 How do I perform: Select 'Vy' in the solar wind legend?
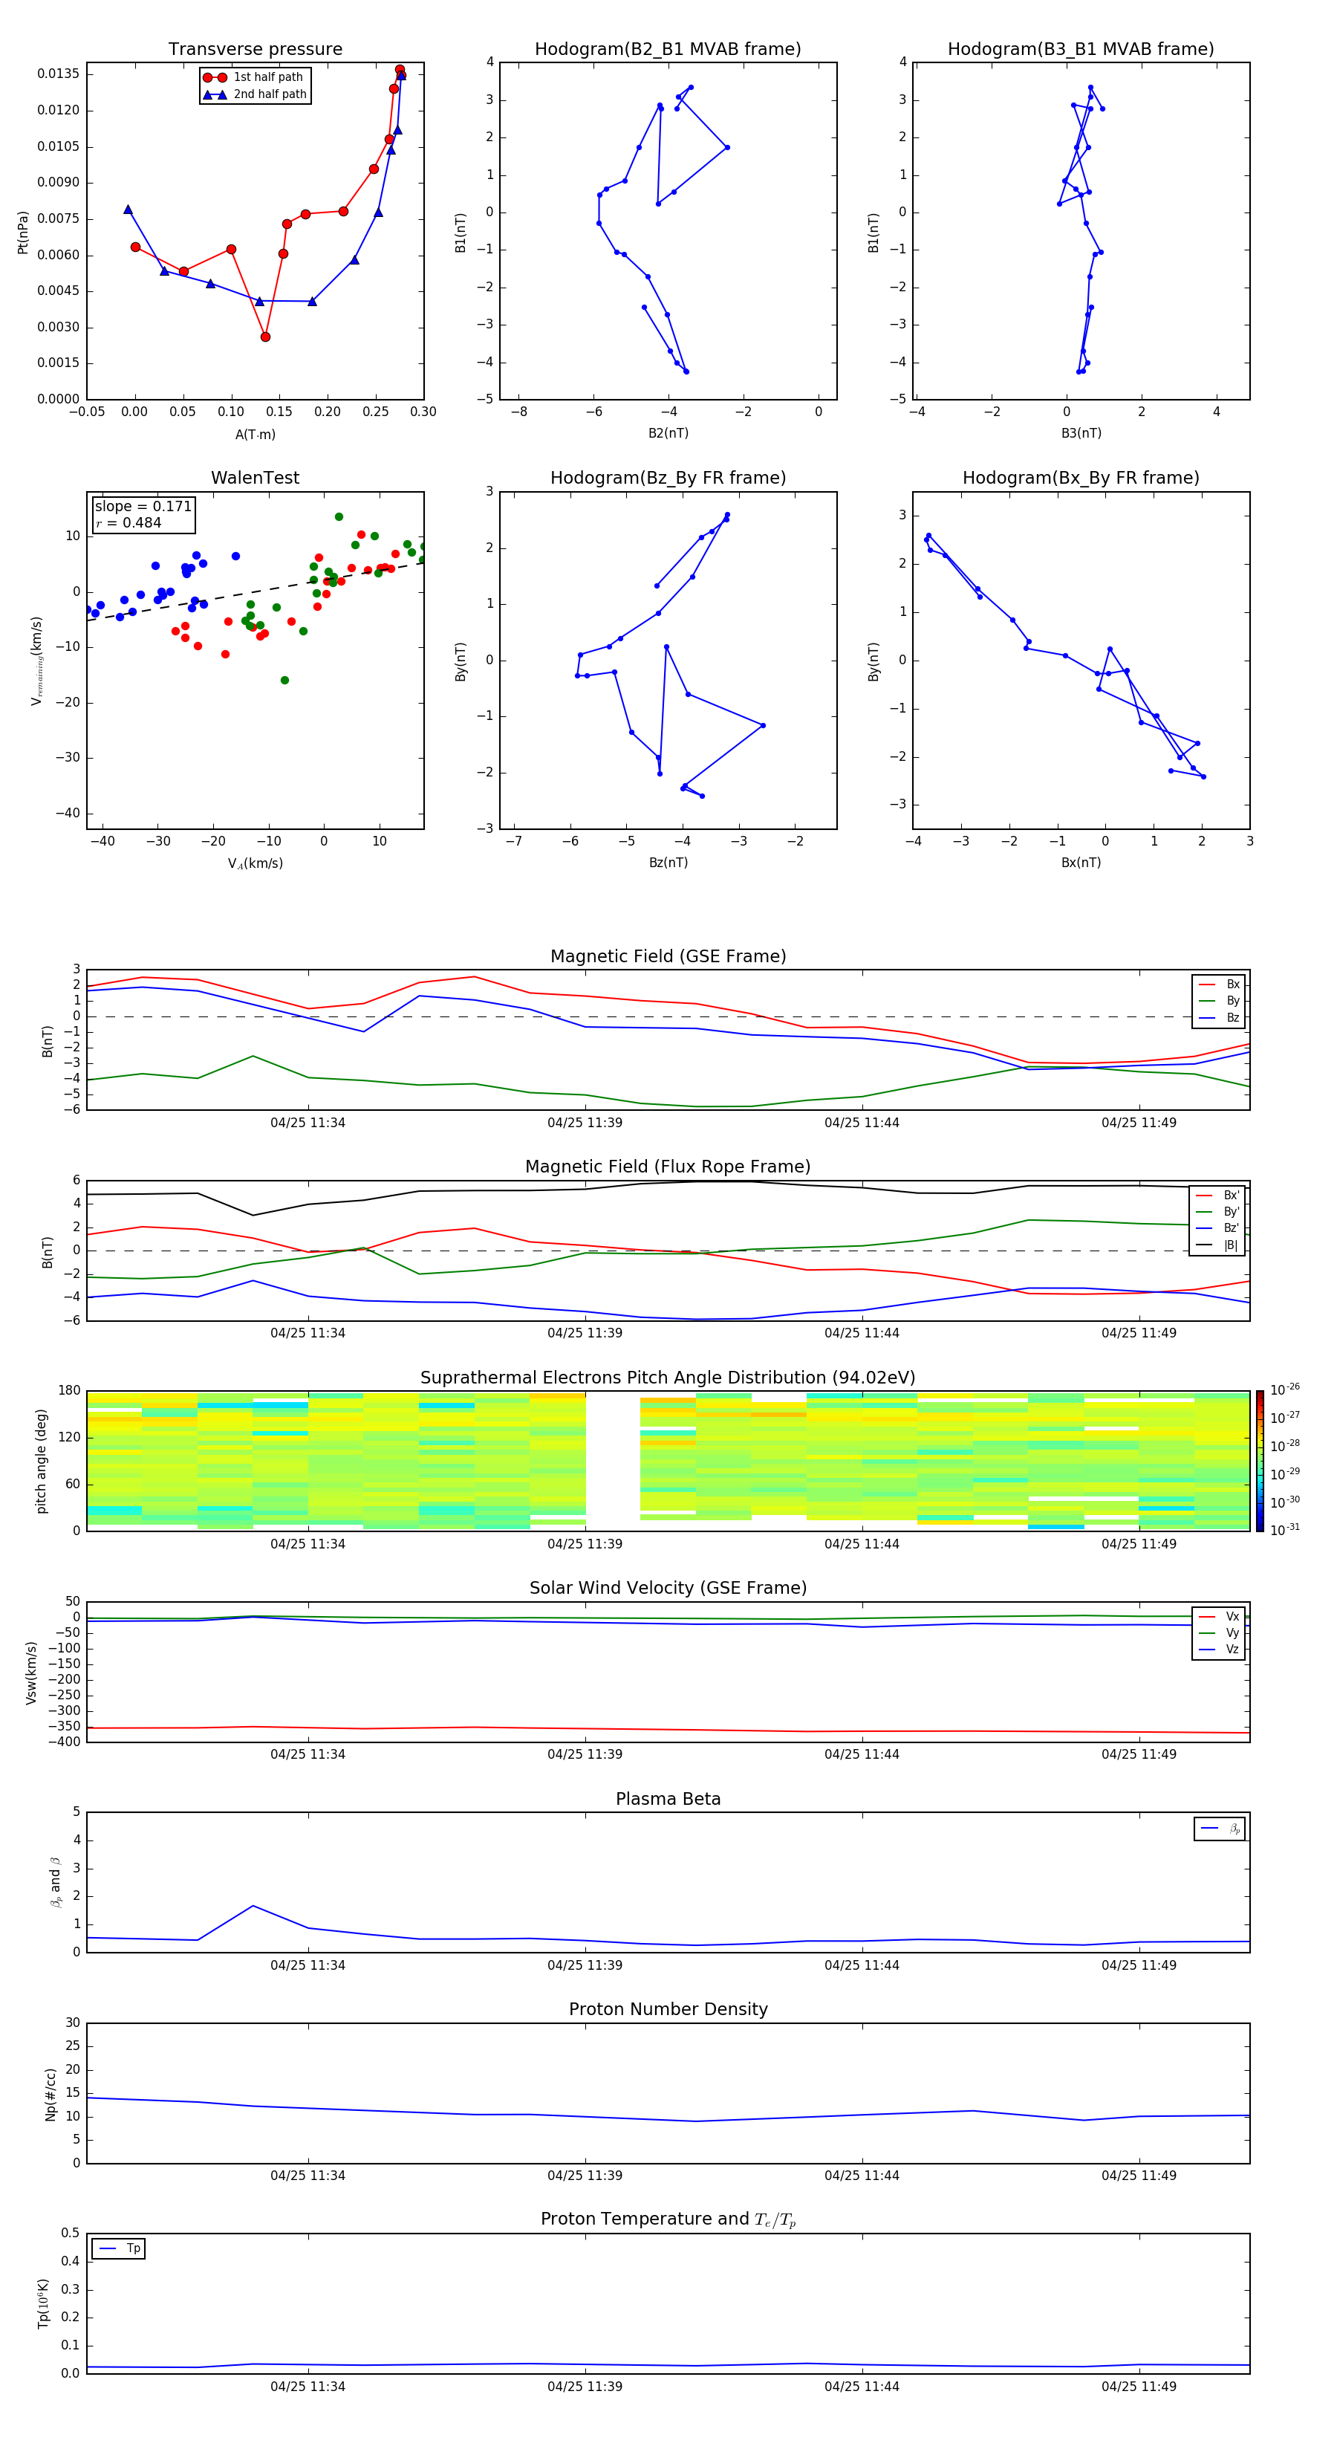1219,1632
